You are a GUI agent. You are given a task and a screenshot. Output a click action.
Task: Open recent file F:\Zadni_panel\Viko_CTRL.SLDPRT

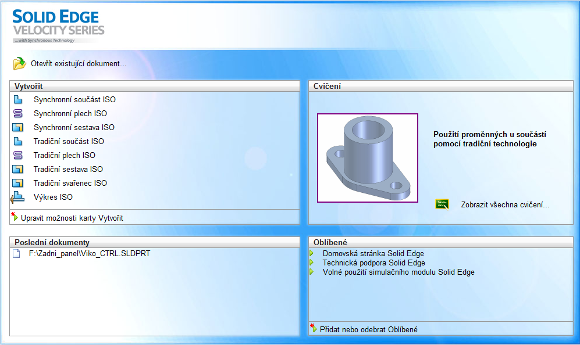click(90, 254)
